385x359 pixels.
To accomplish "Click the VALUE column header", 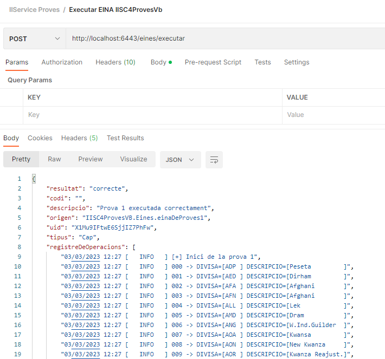I will pos(297,97).
